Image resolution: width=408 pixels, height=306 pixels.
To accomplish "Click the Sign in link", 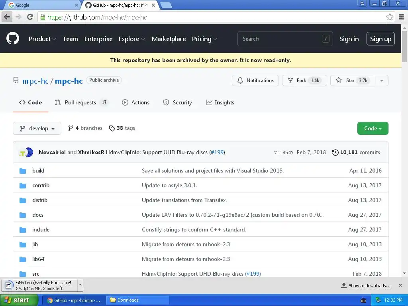I will 349,39.
